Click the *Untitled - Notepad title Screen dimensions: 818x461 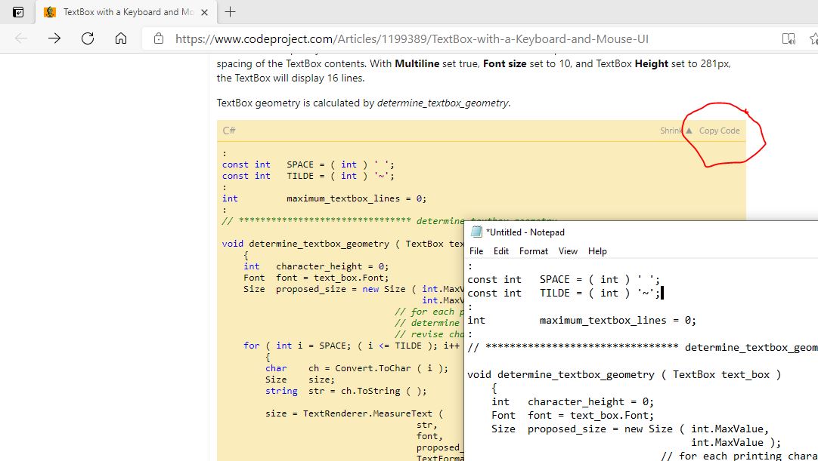(525, 232)
